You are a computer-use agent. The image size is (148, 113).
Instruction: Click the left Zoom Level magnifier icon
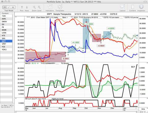click(34, 7)
